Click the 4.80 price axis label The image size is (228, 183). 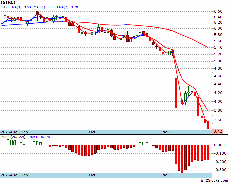pyautogui.click(x=218, y=68)
